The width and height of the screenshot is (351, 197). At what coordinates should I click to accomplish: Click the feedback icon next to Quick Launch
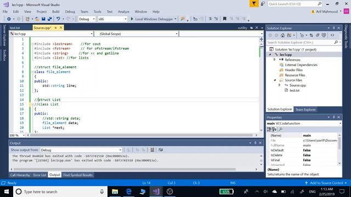(263, 4)
